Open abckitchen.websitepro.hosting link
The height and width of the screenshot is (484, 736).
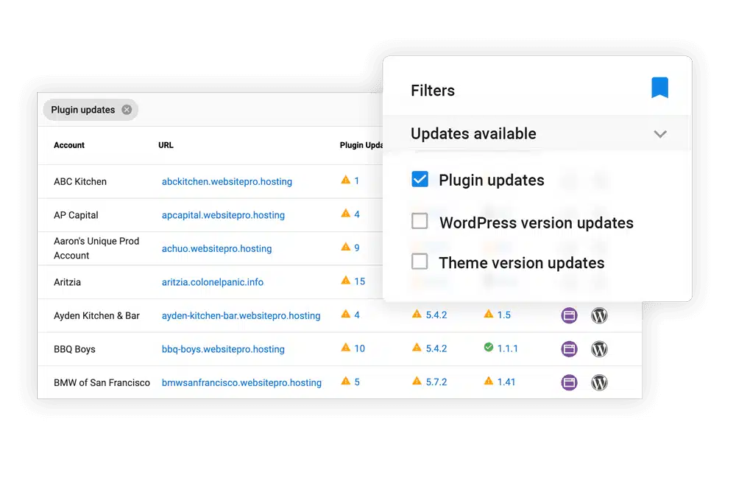tap(227, 181)
